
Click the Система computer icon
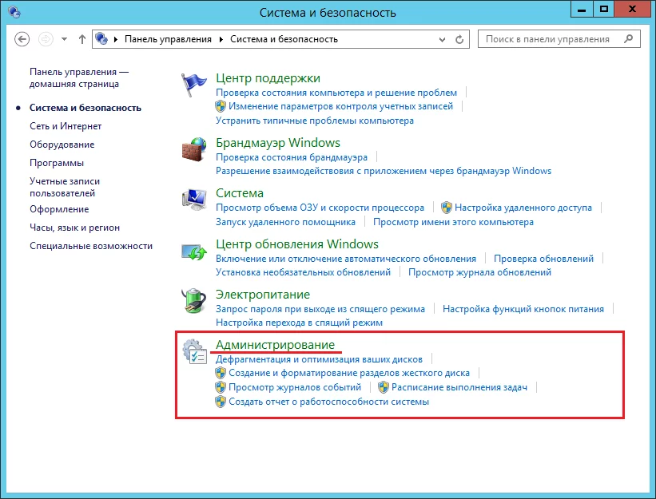click(194, 200)
